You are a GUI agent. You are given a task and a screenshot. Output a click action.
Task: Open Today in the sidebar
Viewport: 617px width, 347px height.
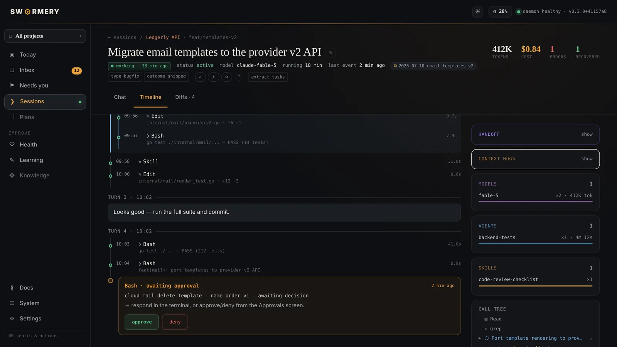pos(45,55)
